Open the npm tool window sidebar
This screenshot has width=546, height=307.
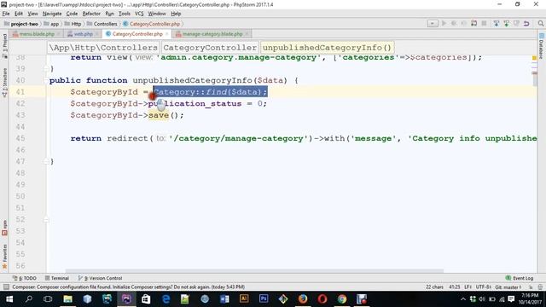click(4, 229)
